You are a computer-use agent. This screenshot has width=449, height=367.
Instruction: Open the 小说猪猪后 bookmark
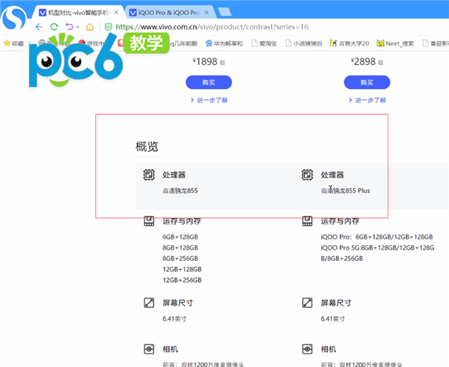(304, 43)
